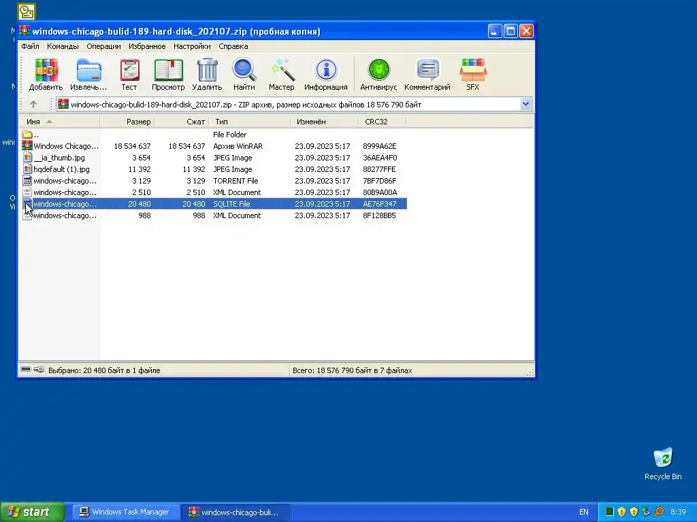Click the safely remove hardware tray icon

pos(647,512)
